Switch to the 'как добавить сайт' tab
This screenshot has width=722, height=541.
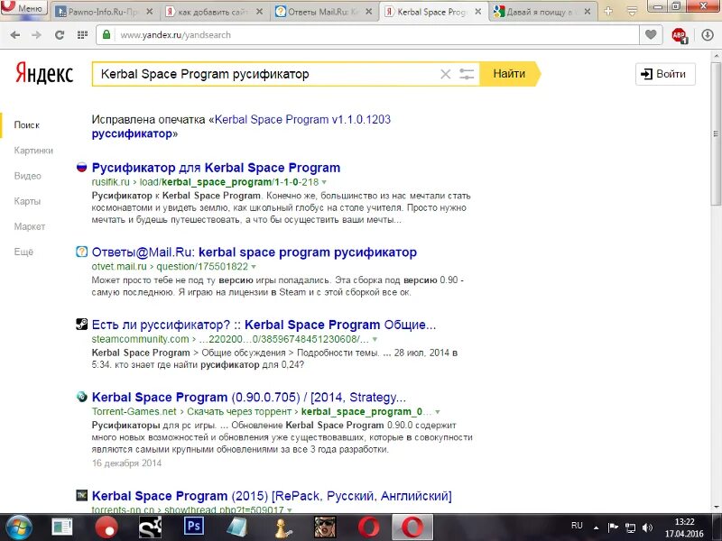pos(214,12)
